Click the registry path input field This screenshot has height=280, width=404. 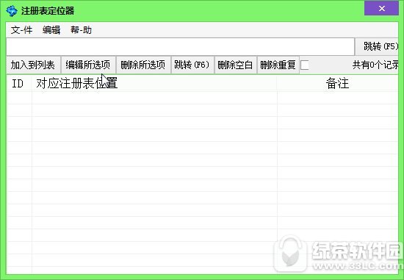pyautogui.click(x=181, y=46)
